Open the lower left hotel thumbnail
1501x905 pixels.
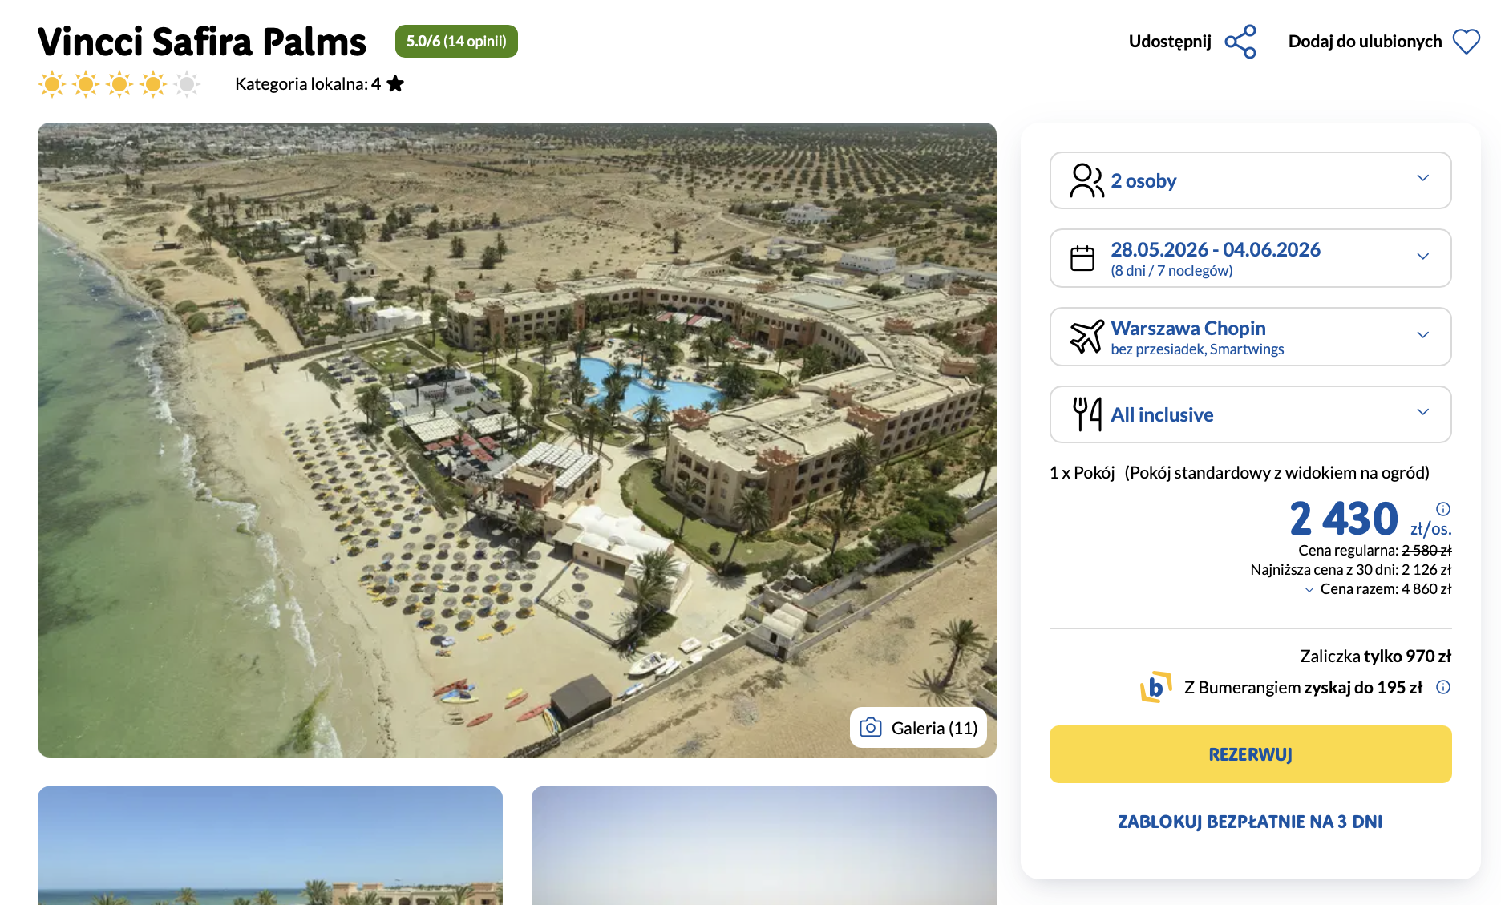point(270,845)
